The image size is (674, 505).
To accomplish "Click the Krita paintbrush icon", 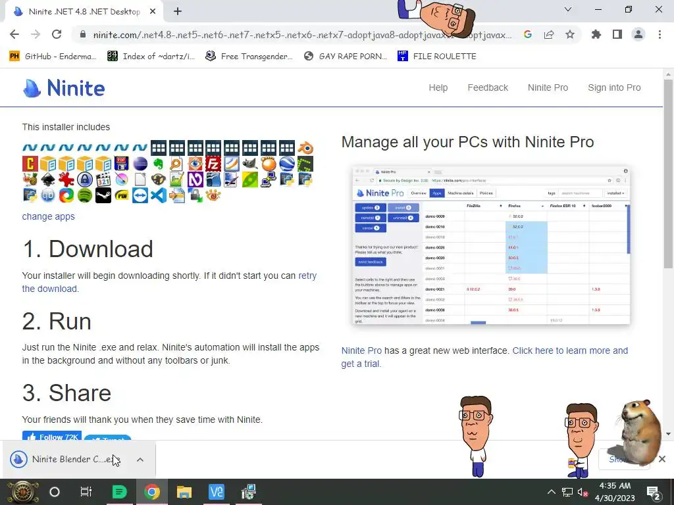I will click(x=122, y=180).
